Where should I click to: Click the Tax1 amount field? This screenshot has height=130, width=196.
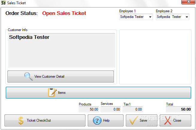pos(133,109)
